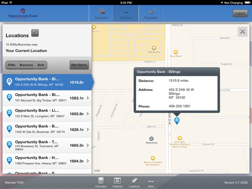Click bank pin icon on Townsend row

9,145
